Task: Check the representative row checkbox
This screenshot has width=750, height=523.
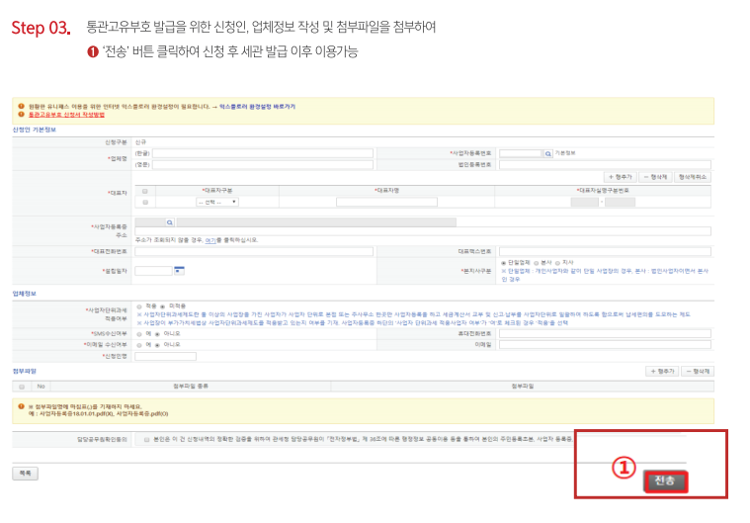Action: pos(145,202)
